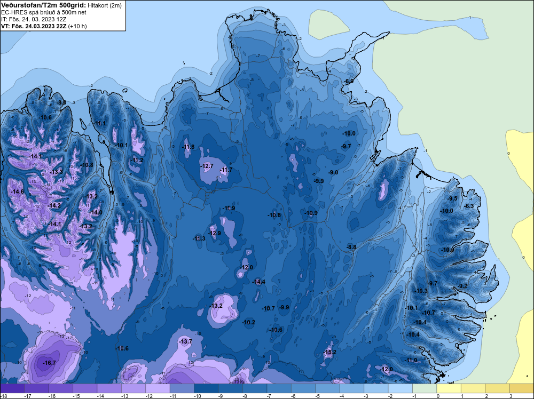
Task: Click the -10.3 temperature label
Action: pyautogui.click(x=421, y=291)
